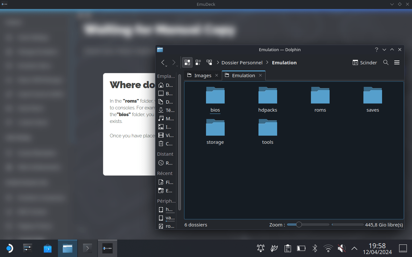412x257 pixels.
Task: Show recent locations labeled E… under Récent
Action: click(x=166, y=191)
